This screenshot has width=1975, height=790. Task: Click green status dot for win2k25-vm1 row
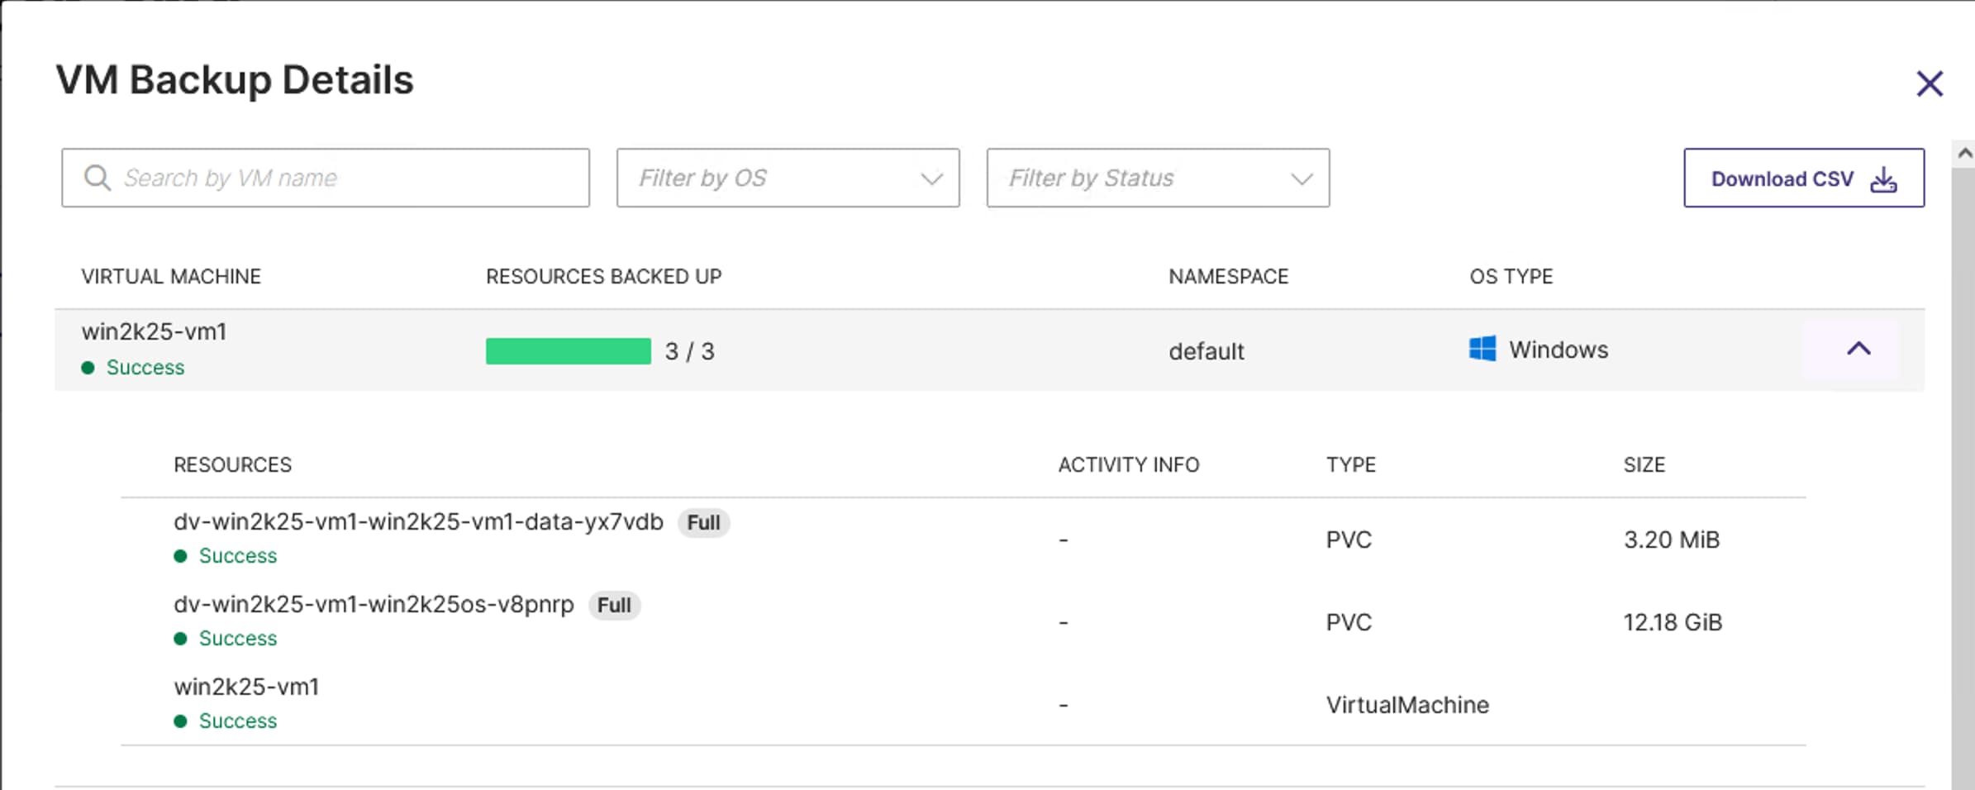[88, 368]
